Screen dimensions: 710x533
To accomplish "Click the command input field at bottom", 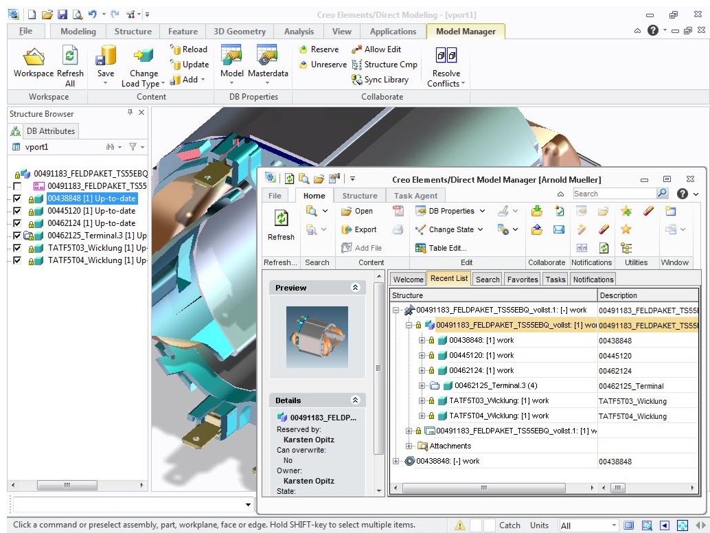I will [133, 504].
